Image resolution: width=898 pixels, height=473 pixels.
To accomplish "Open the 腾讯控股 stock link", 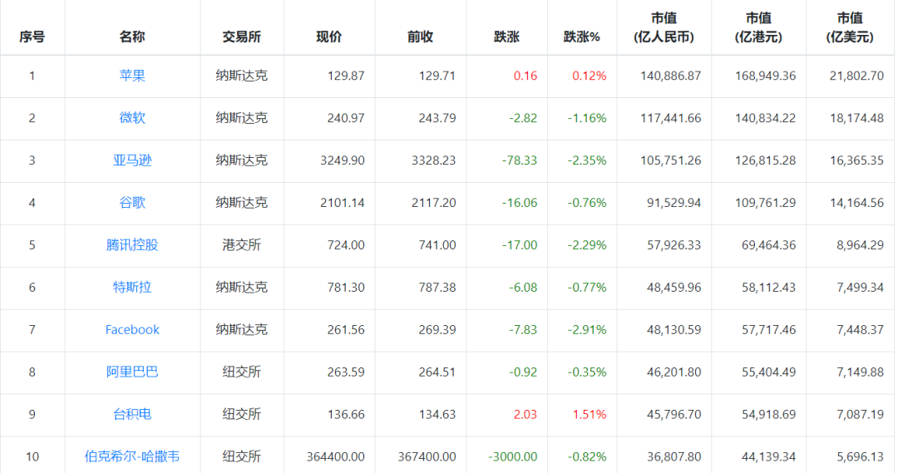I will 132,245.
